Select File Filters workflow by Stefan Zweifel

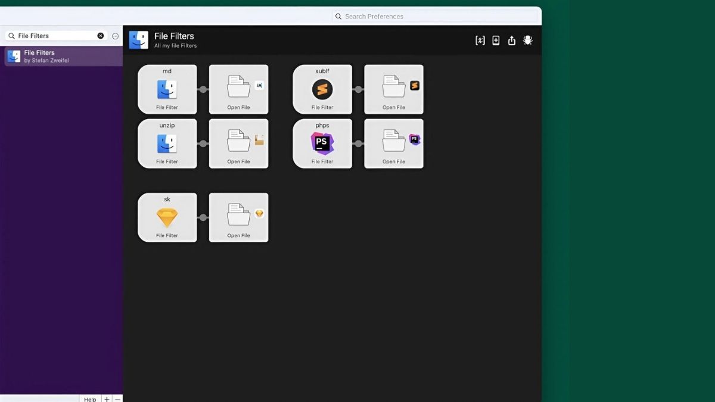click(x=63, y=57)
